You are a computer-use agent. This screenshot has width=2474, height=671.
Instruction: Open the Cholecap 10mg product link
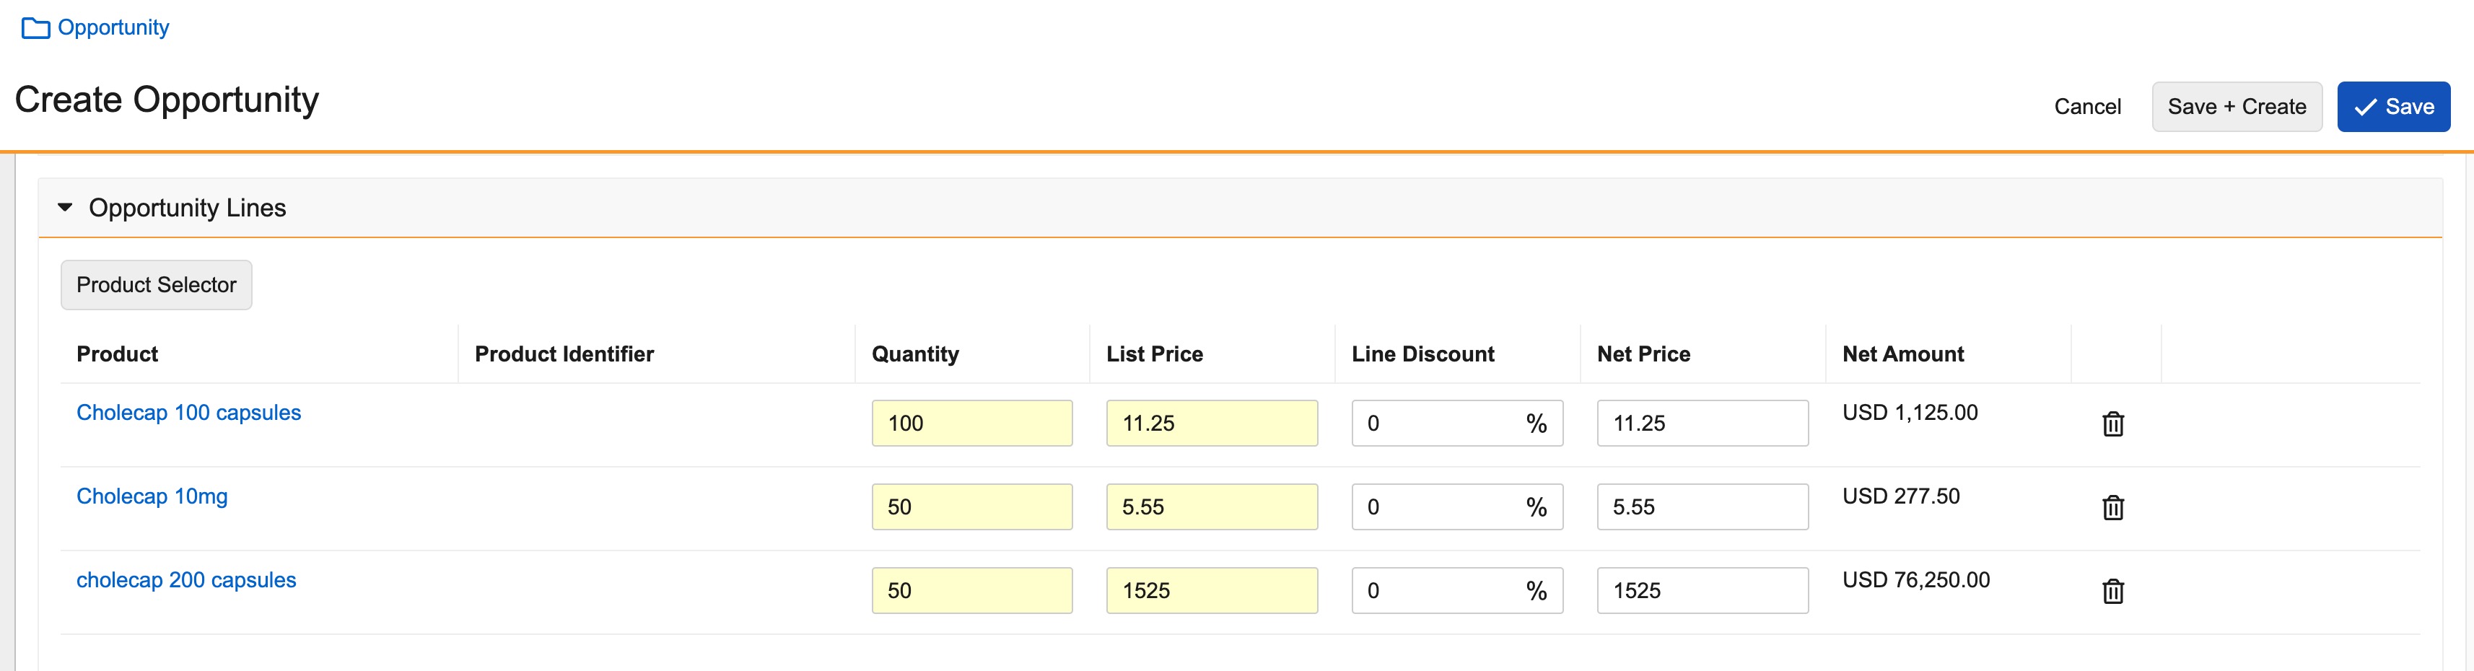pos(152,496)
